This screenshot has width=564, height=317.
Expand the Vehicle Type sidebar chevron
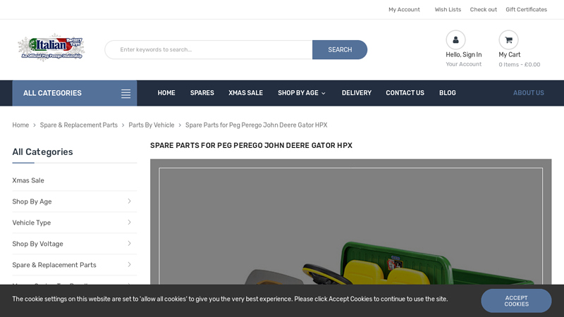tap(129, 223)
